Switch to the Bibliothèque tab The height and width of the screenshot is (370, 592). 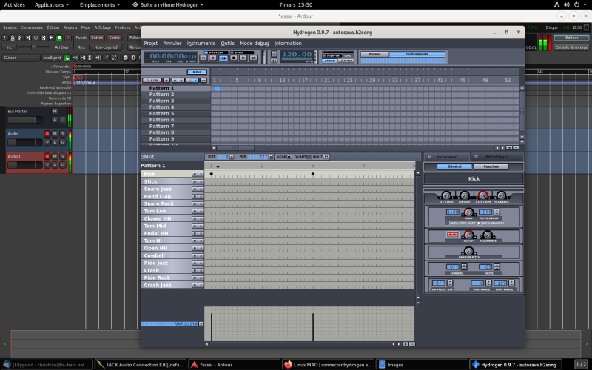(x=497, y=157)
